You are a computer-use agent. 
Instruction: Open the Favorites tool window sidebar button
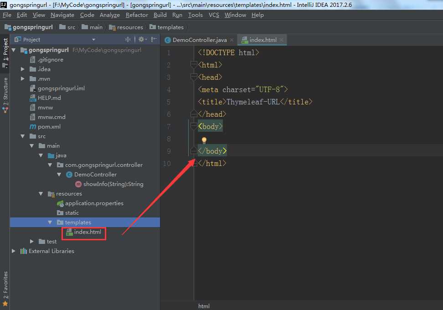(x=5, y=289)
